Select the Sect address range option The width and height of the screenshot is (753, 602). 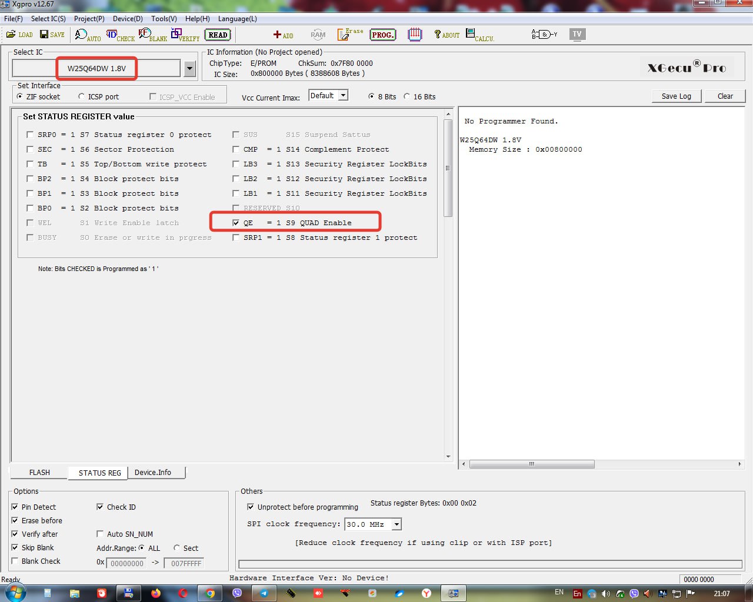coord(176,548)
